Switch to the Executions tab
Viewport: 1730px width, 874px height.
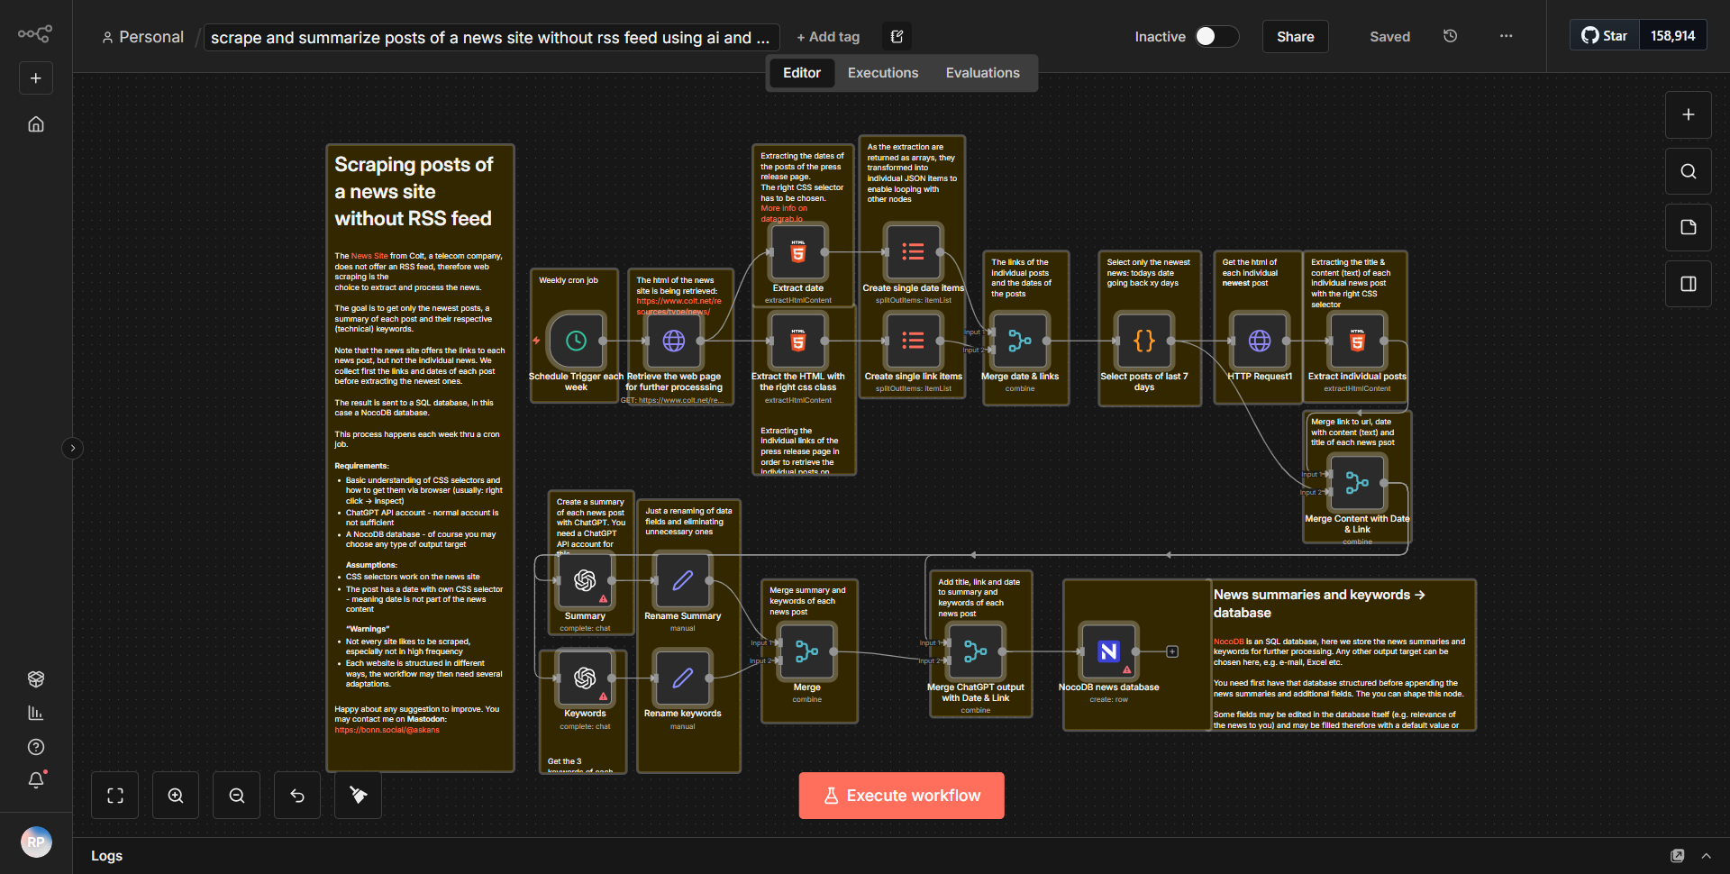882,72
